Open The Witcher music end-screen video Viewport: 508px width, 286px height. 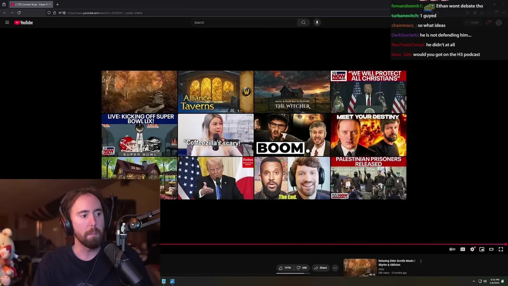292,92
